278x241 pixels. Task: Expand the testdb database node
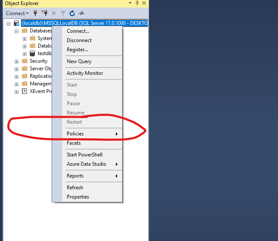tap(24, 53)
